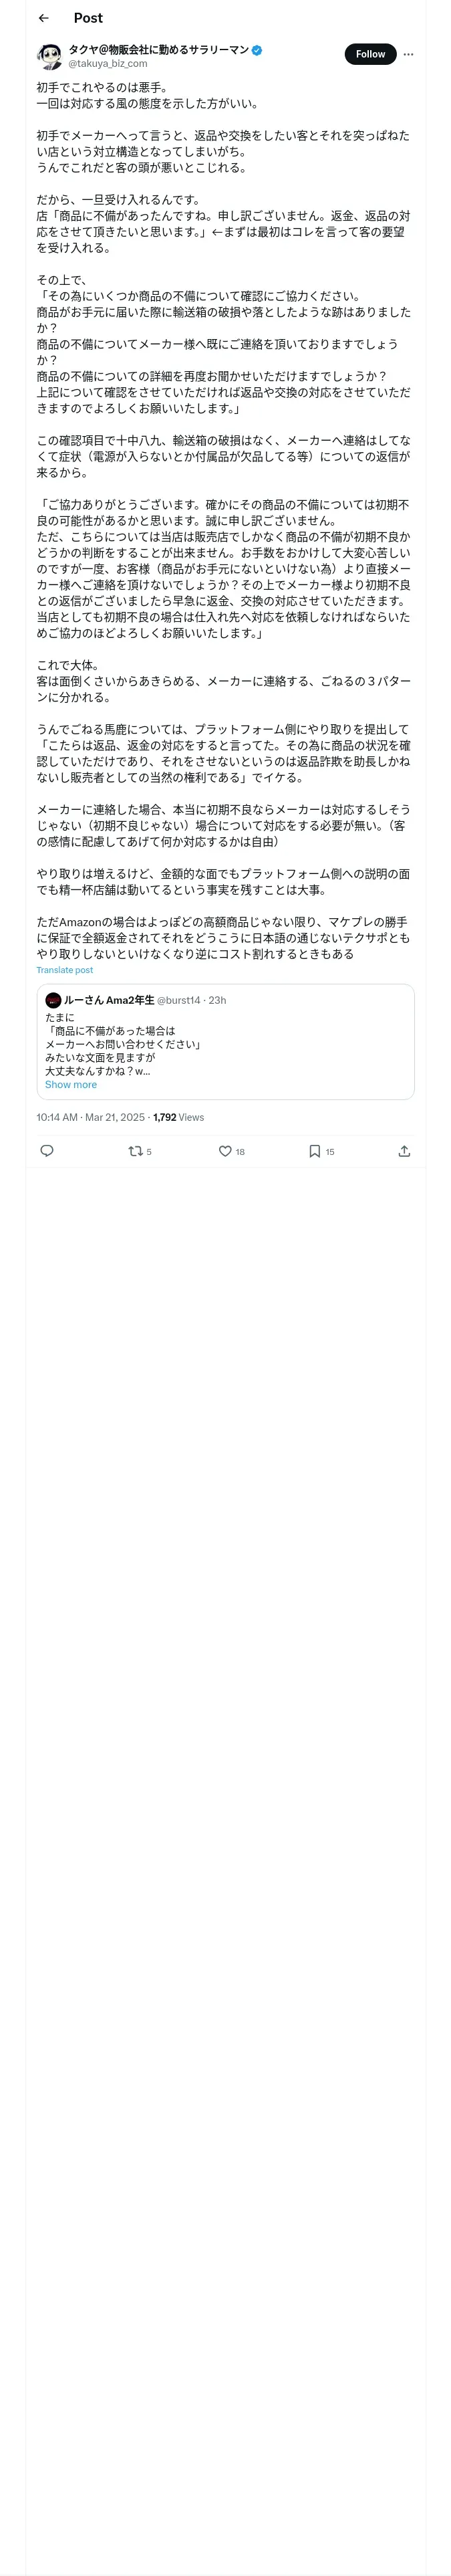
Task: Expand quoted post with Show more
Action: pyautogui.click(x=71, y=1084)
